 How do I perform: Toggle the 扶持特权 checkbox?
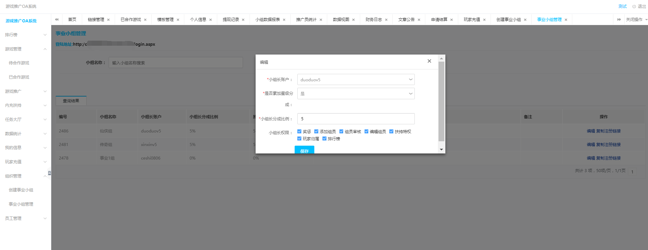(x=391, y=131)
